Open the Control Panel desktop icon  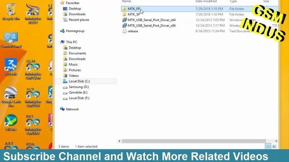[11, 40]
